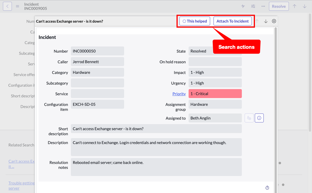This screenshot has height=193, width=312.
Task: Click Assigned to field Beth Anglin
Action: (215, 118)
